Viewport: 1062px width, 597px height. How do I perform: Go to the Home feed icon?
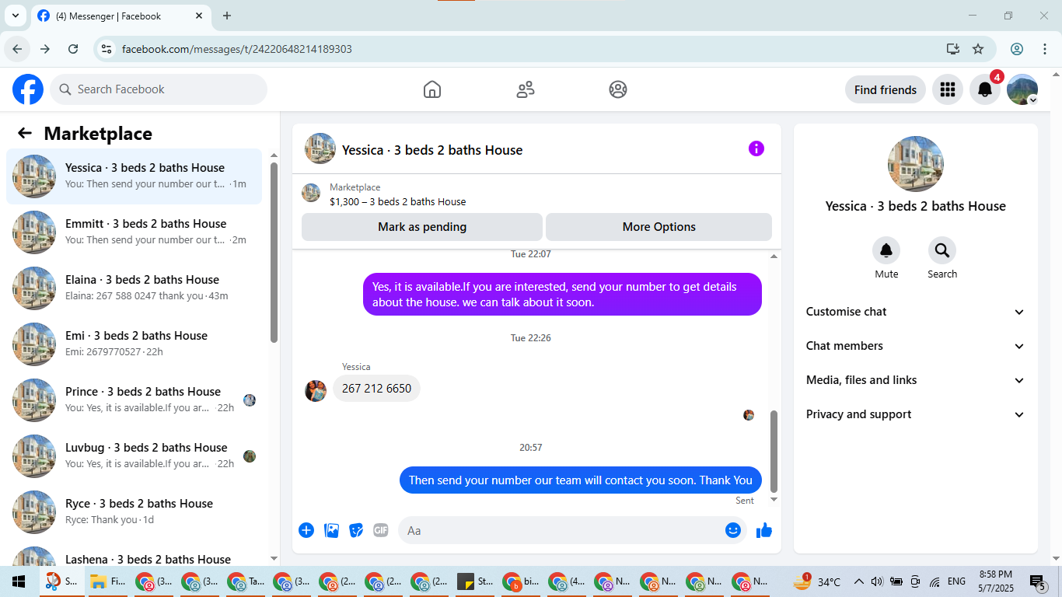(432, 89)
